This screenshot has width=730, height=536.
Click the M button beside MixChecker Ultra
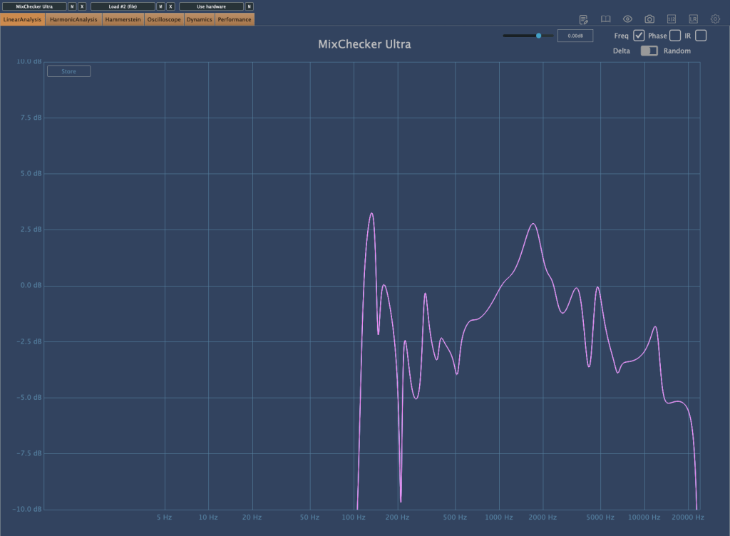coord(72,6)
